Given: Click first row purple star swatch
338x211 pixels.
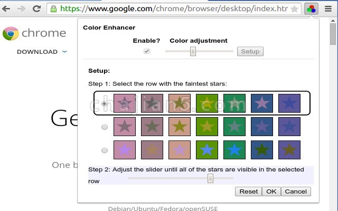Looking at the screenshot, I should pyautogui.click(x=289, y=103).
